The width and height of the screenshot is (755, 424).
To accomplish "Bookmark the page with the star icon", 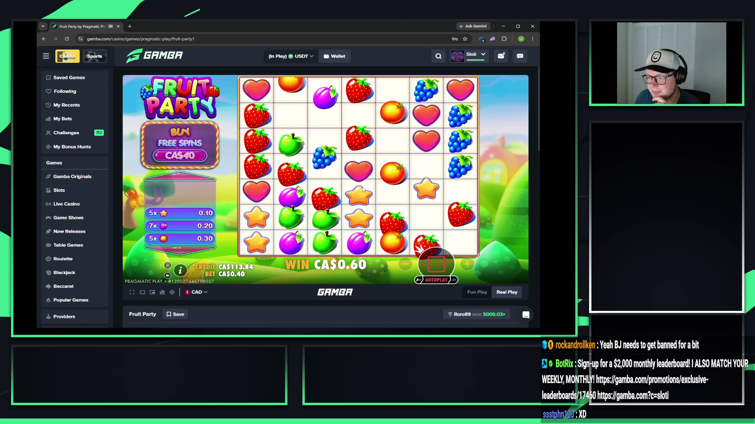I will coord(465,39).
